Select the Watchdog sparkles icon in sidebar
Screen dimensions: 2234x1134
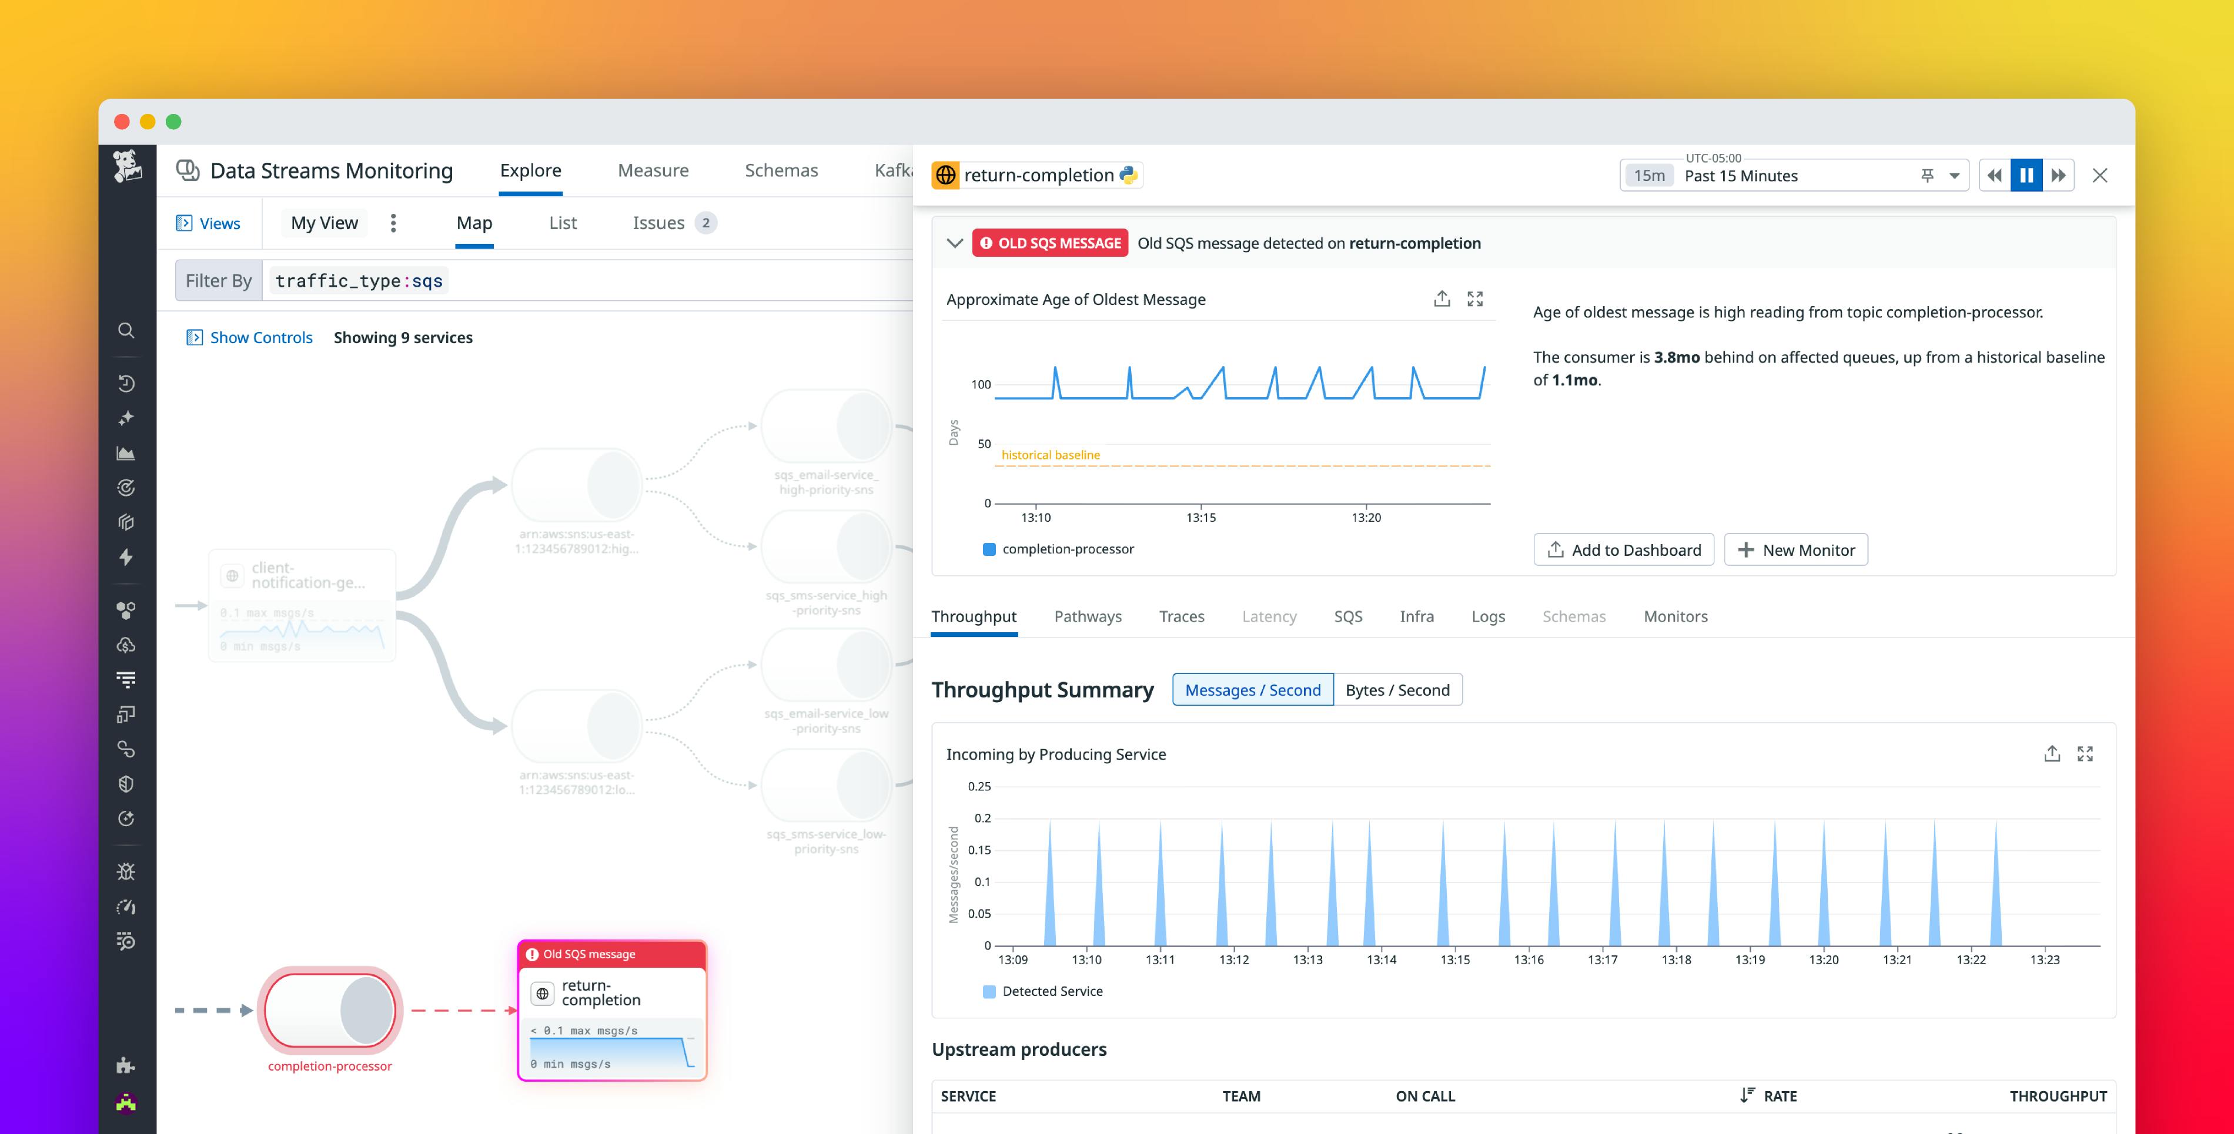126,418
